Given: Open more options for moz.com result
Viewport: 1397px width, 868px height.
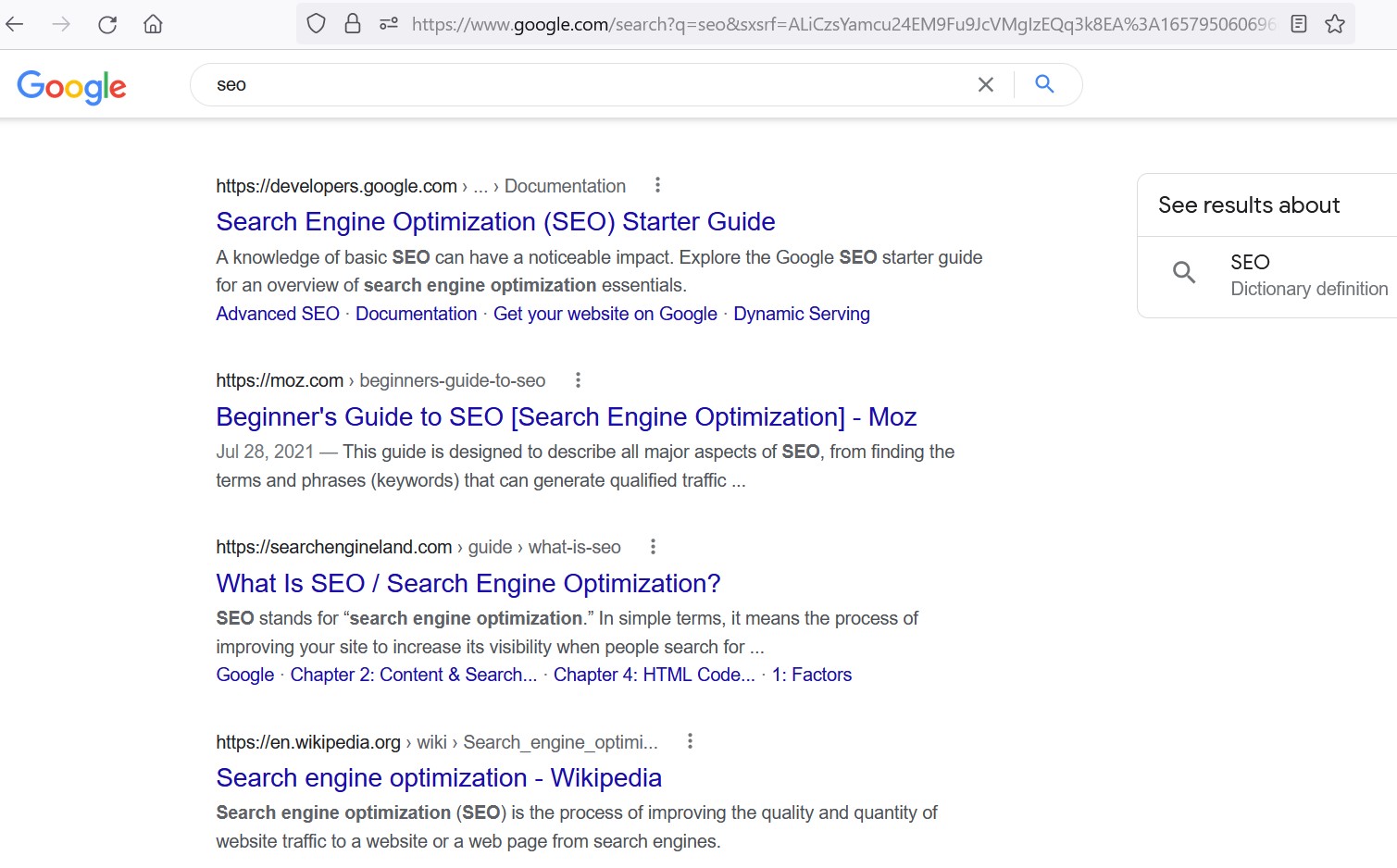Looking at the screenshot, I should coord(578,379).
